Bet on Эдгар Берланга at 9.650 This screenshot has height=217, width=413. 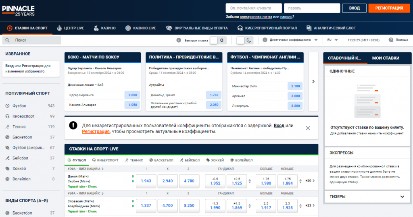tap(132, 95)
